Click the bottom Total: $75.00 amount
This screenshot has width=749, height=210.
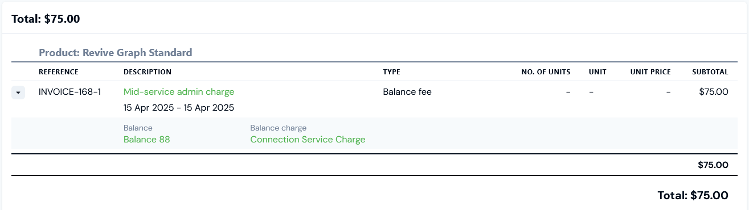[x=693, y=196]
